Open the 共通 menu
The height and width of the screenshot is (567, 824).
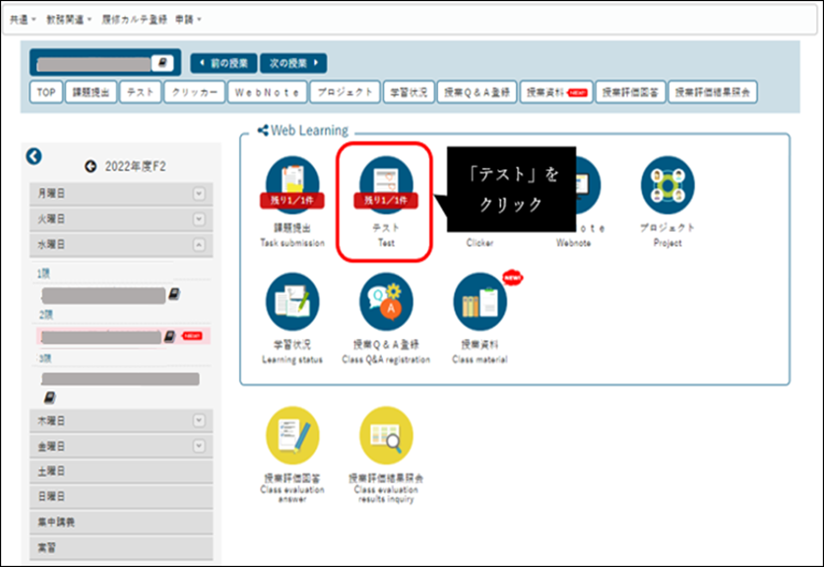click(22, 20)
